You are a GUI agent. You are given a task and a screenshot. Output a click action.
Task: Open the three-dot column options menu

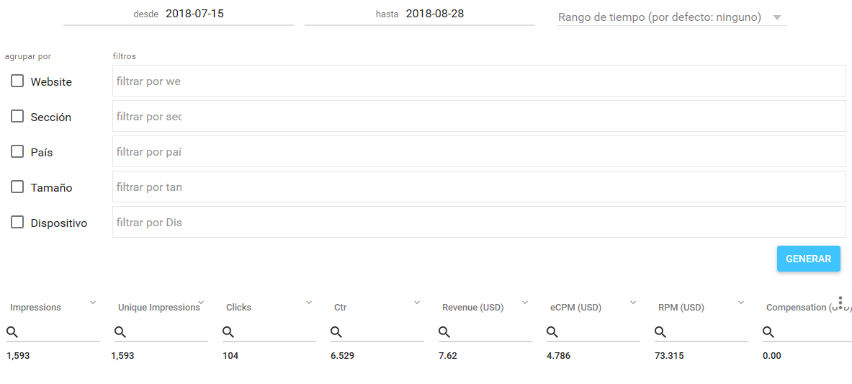(x=840, y=303)
